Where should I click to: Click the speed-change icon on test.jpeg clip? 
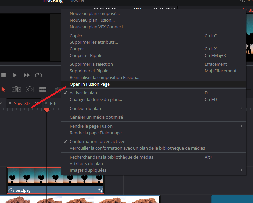pyautogui.click(x=11, y=190)
